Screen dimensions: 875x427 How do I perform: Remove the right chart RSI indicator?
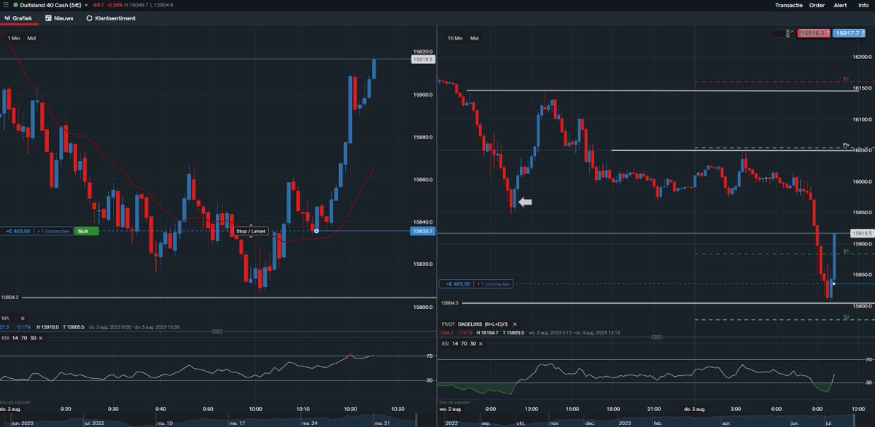(481, 343)
